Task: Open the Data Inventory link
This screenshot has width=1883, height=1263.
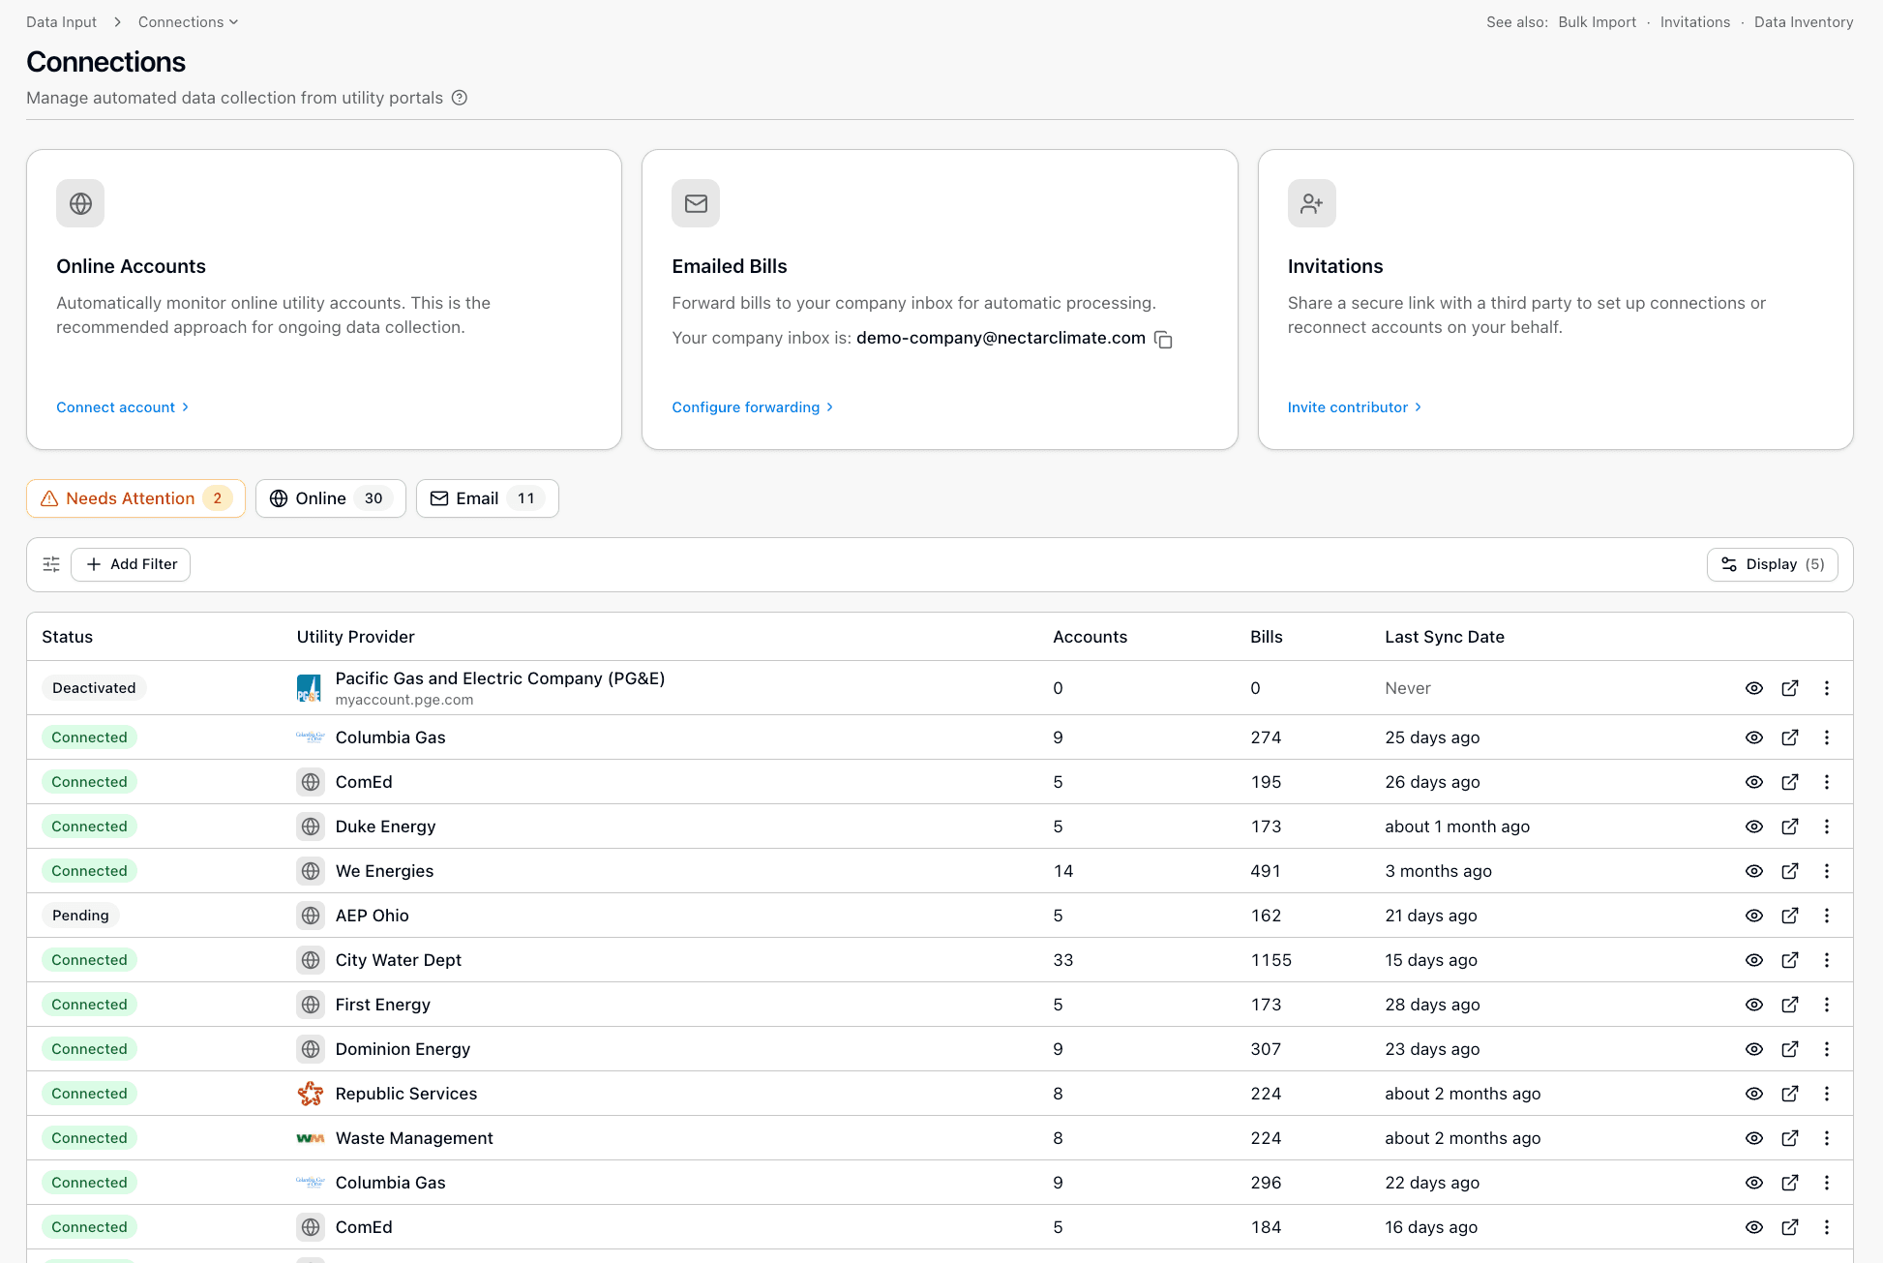Action: 1804,22
